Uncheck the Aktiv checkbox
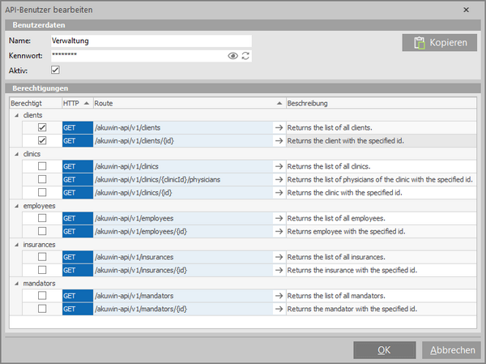Viewport: 486px width, 364px height. [55, 71]
